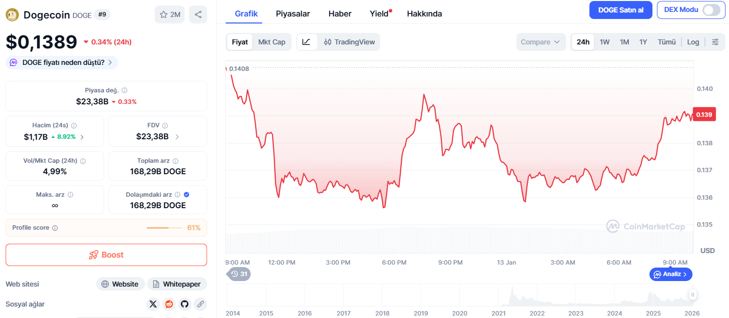729x318 pixels.
Task: Click the $0,1389 price text
Action: coord(42,42)
